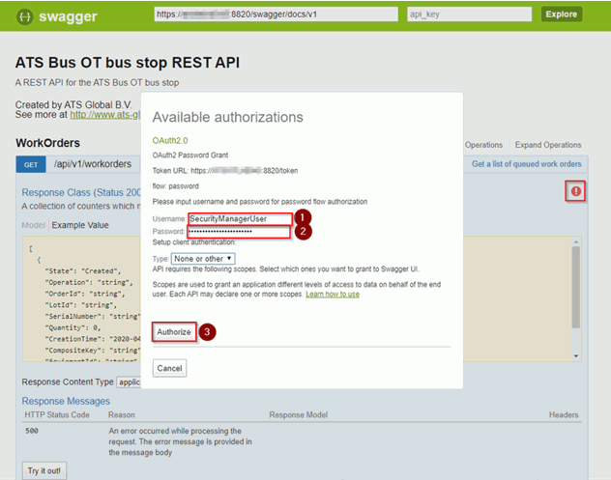This screenshot has width=611, height=480.
Task: Click the swagger logo icon
Action: (24, 16)
